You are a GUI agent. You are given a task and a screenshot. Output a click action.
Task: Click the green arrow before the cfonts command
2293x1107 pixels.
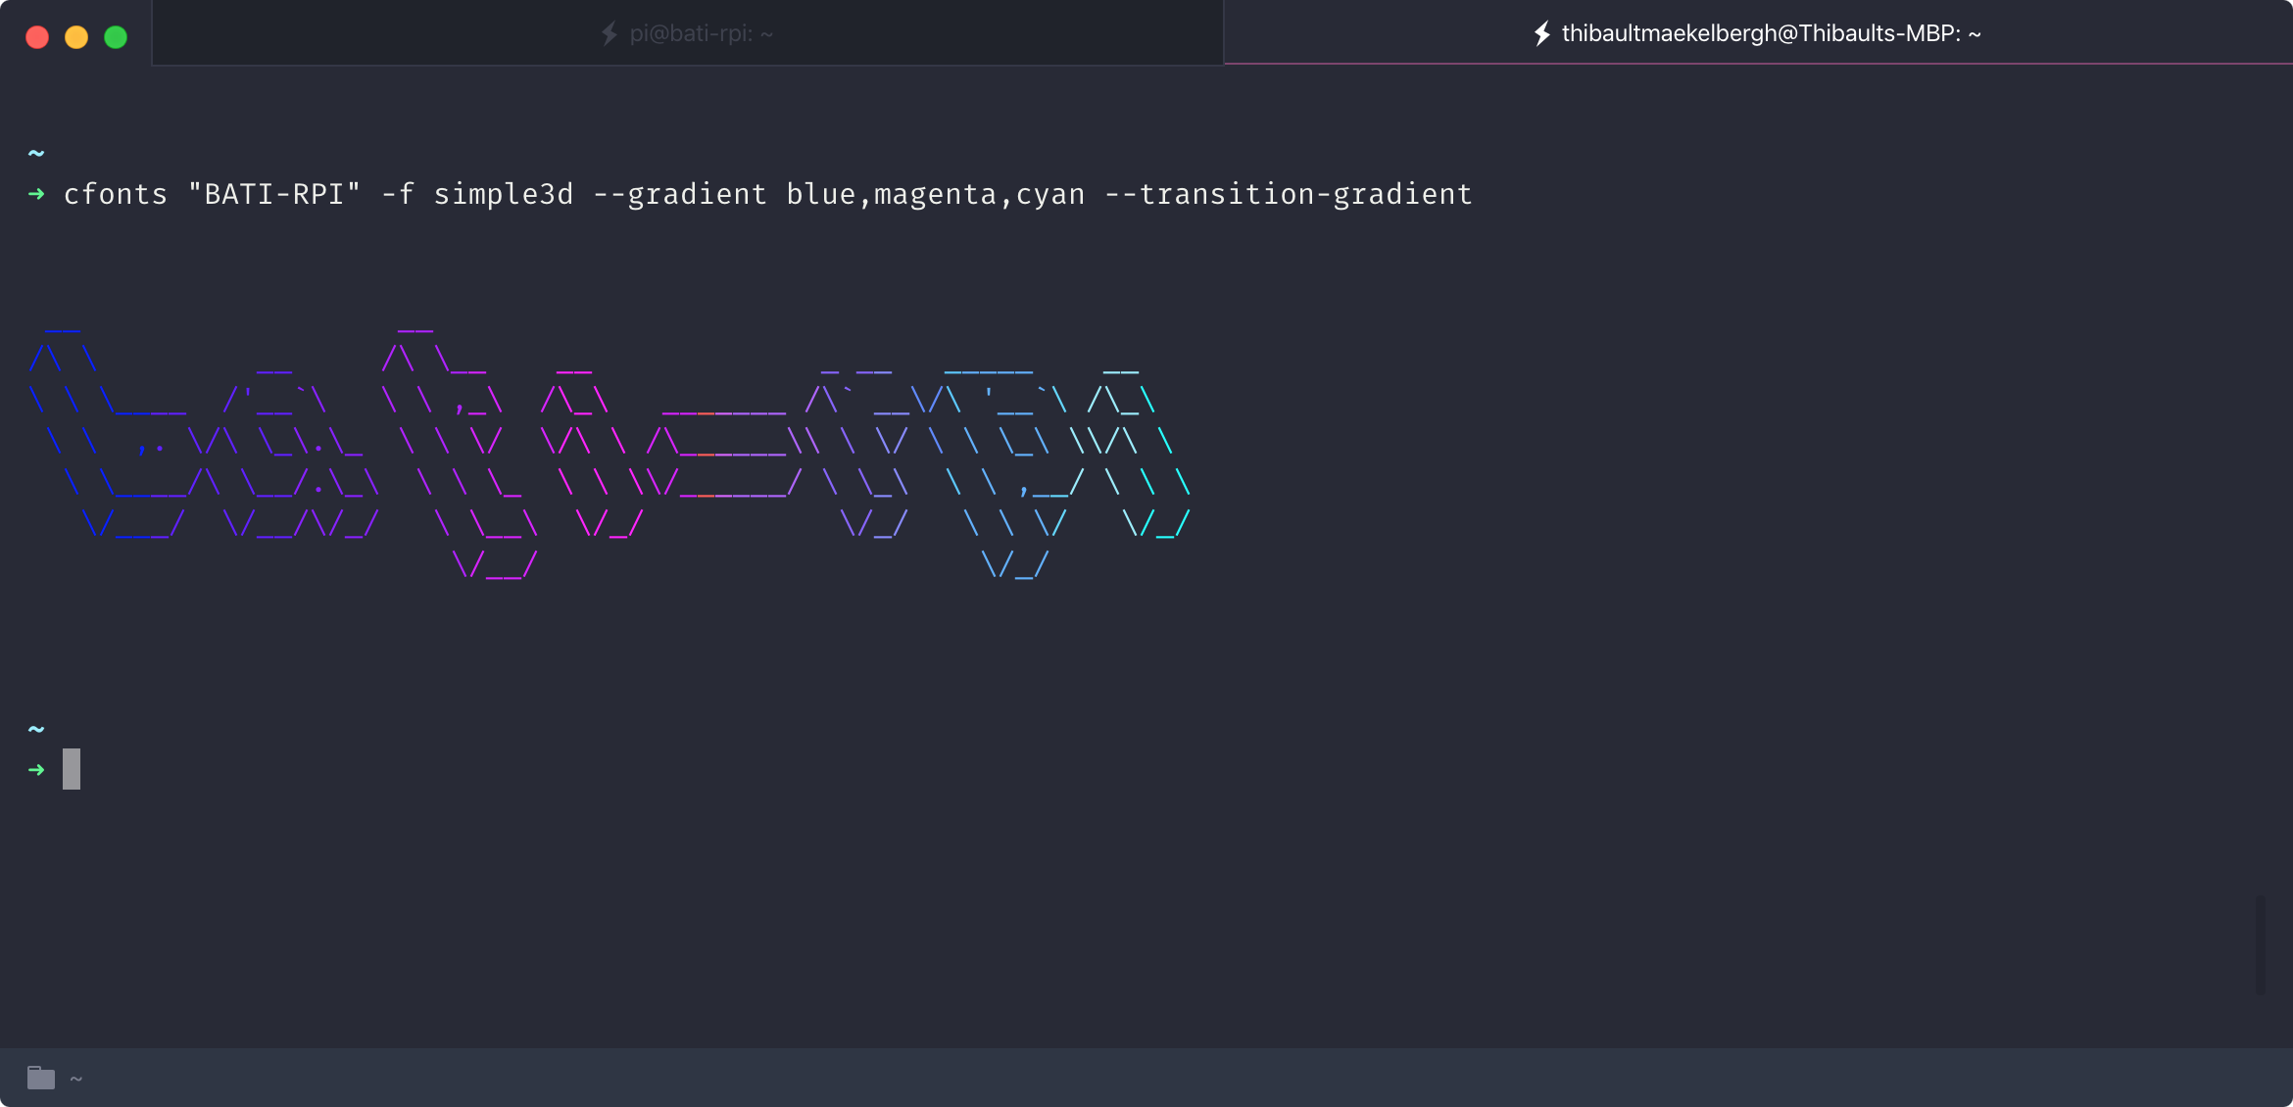click(x=37, y=194)
